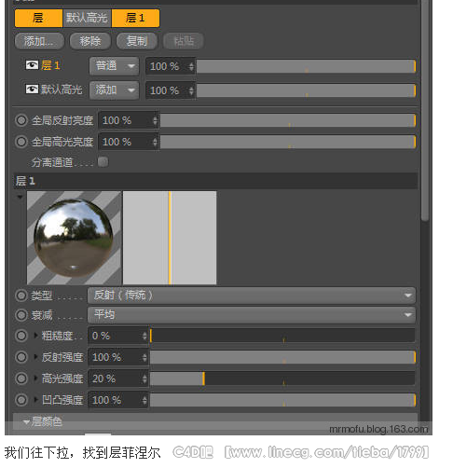Open the 类型 反射（传统） dropdown
453x468 pixels.
[x=252, y=296]
